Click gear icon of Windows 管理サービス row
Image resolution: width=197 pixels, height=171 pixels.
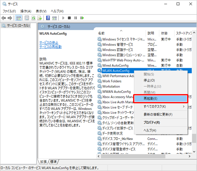pyautogui.click(x=100, y=45)
